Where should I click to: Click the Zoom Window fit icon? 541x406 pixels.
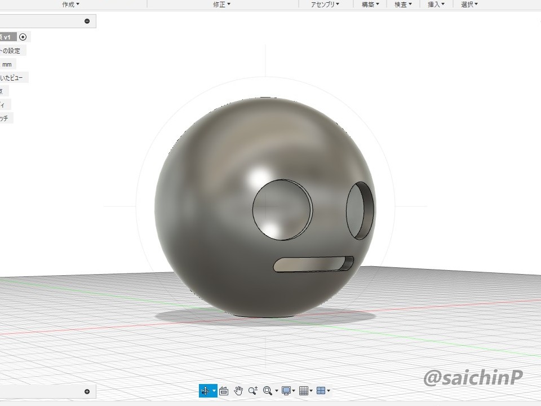[268, 391]
